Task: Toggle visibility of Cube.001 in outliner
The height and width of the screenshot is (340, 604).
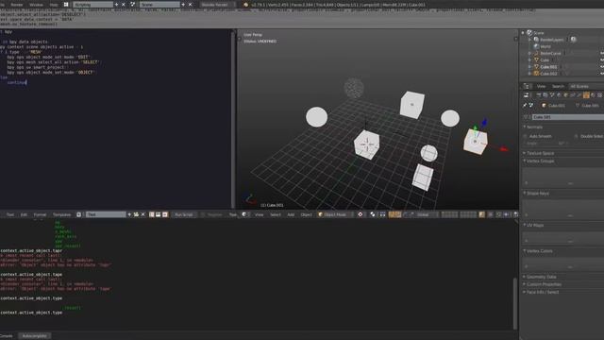Action: pyautogui.click(x=602, y=67)
